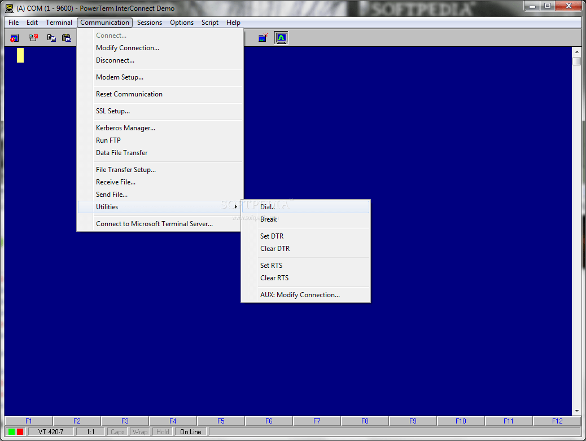This screenshot has width=586, height=441.
Task: Choose Break from the submenu
Action: click(x=306, y=219)
